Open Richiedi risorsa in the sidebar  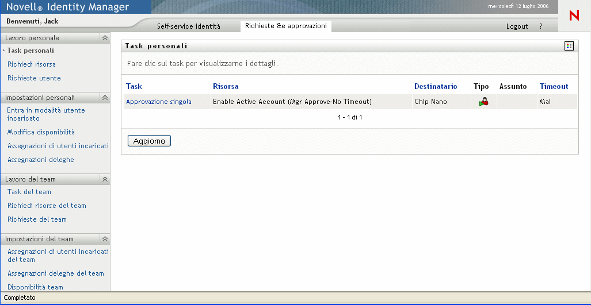[32, 64]
